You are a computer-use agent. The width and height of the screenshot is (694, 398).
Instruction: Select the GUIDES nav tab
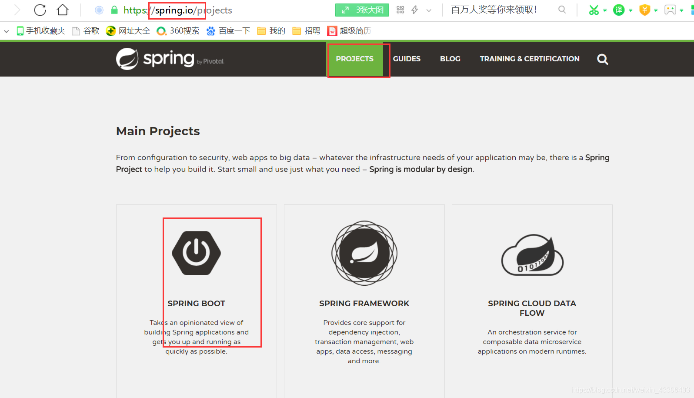tap(407, 59)
